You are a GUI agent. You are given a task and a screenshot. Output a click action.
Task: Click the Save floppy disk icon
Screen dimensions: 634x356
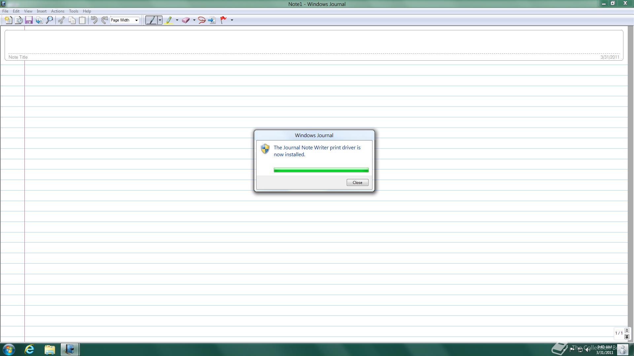[x=29, y=20]
